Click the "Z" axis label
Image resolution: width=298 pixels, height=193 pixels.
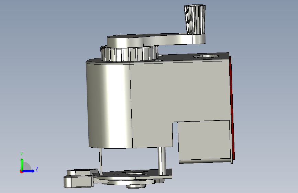pos(37,169)
